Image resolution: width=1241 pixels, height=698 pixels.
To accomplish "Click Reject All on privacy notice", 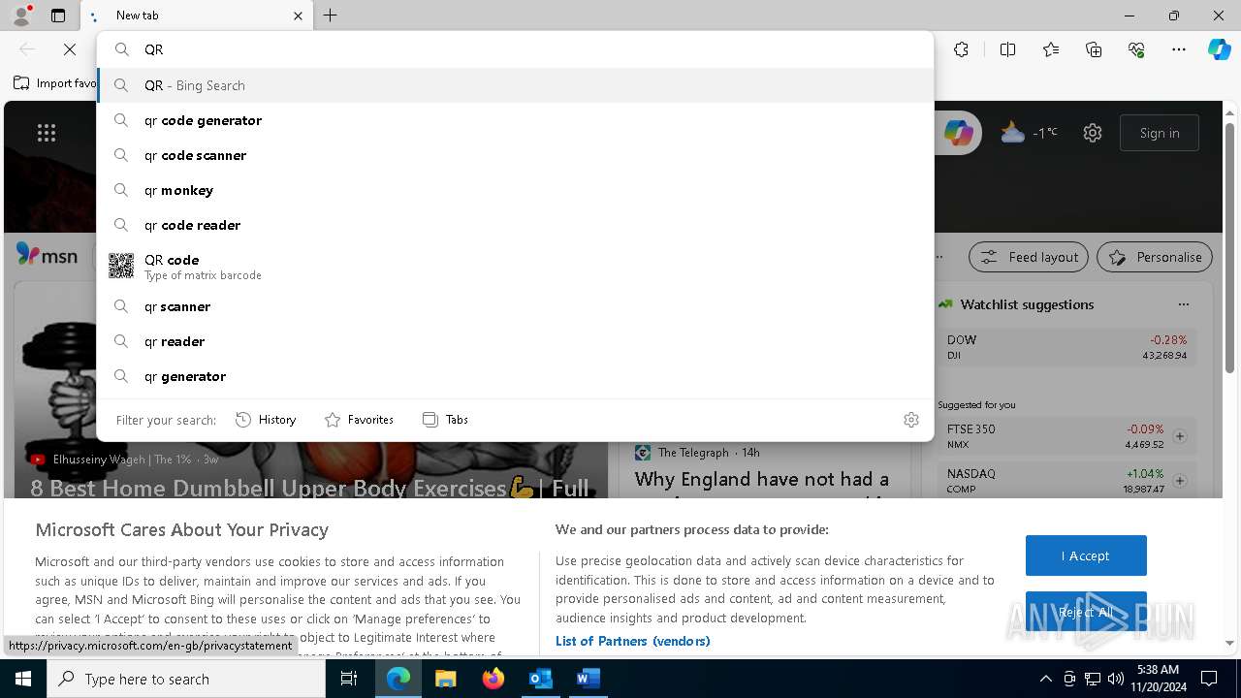I will click(1086, 612).
